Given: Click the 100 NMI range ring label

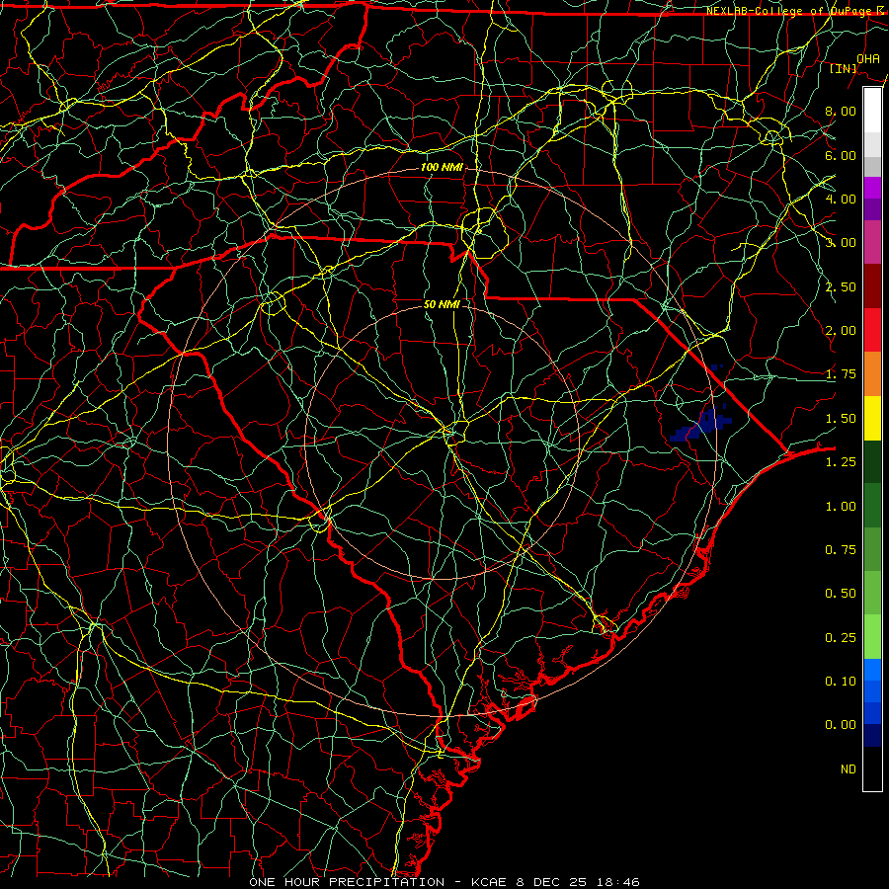Looking at the screenshot, I should tap(442, 167).
